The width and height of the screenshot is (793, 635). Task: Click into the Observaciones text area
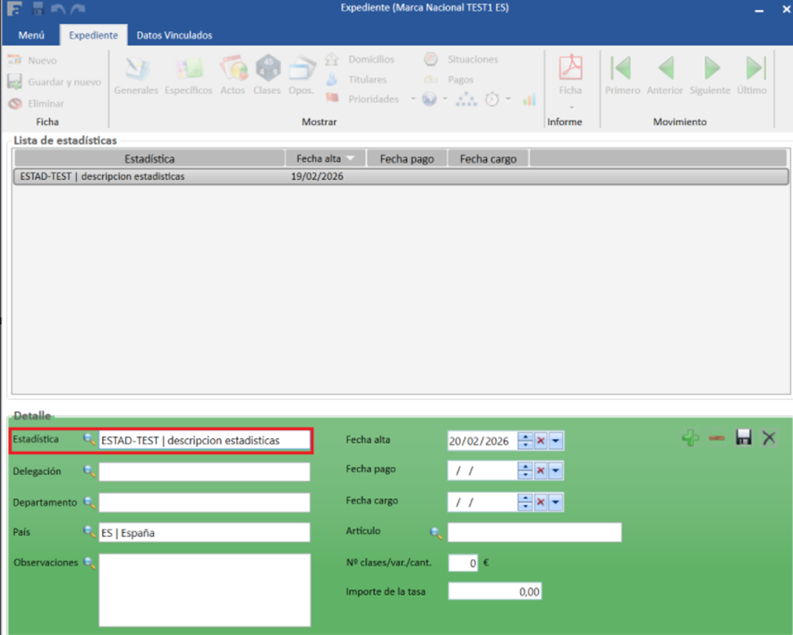point(204,588)
